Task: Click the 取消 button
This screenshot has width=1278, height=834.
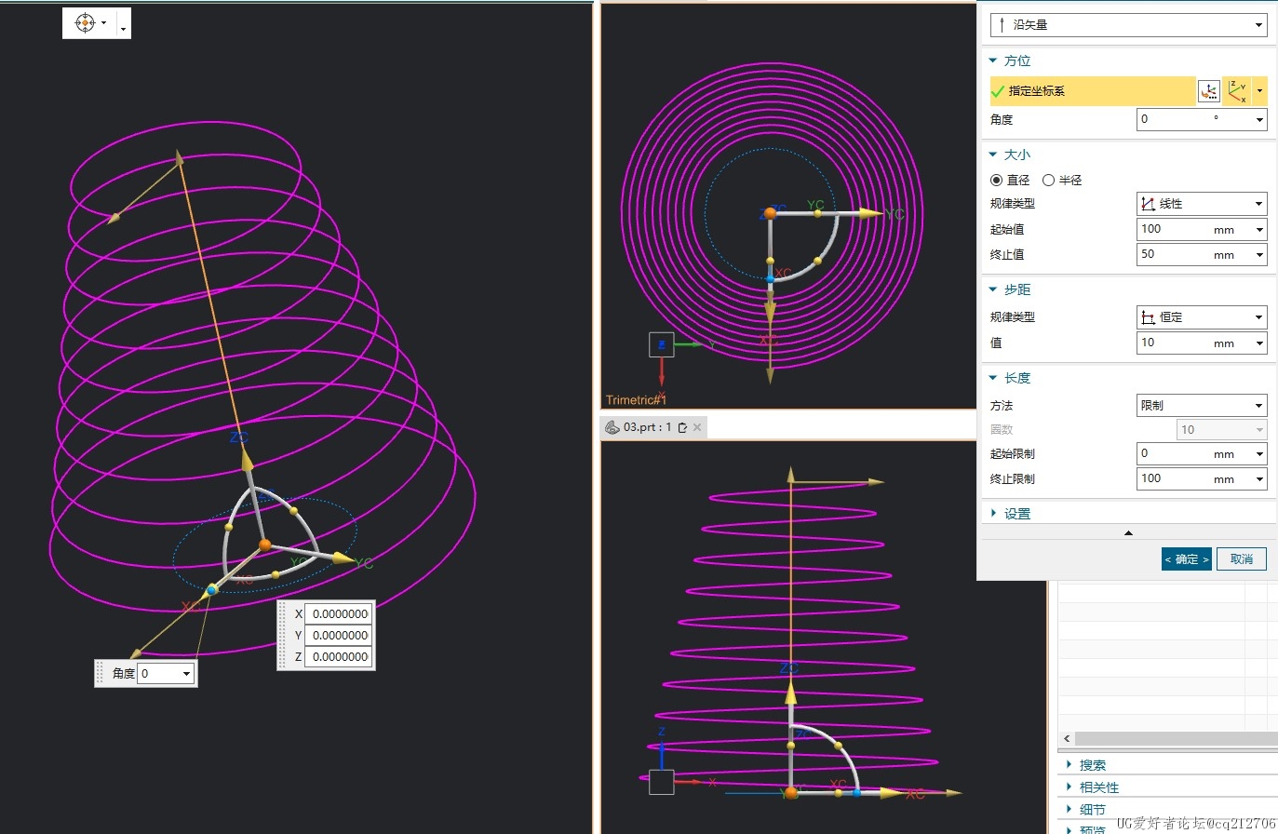Action: pos(1242,559)
